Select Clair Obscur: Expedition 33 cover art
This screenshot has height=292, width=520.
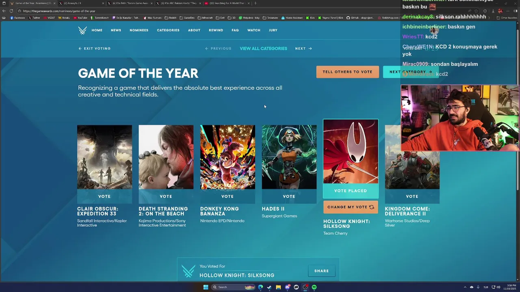[x=104, y=157]
